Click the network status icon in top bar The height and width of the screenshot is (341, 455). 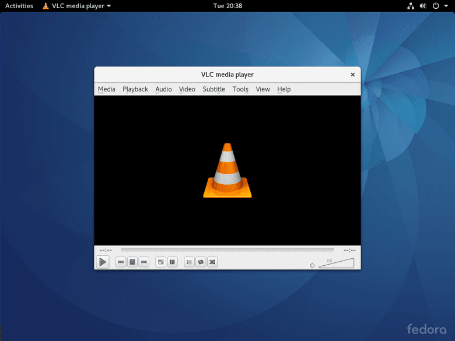coord(411,6)
